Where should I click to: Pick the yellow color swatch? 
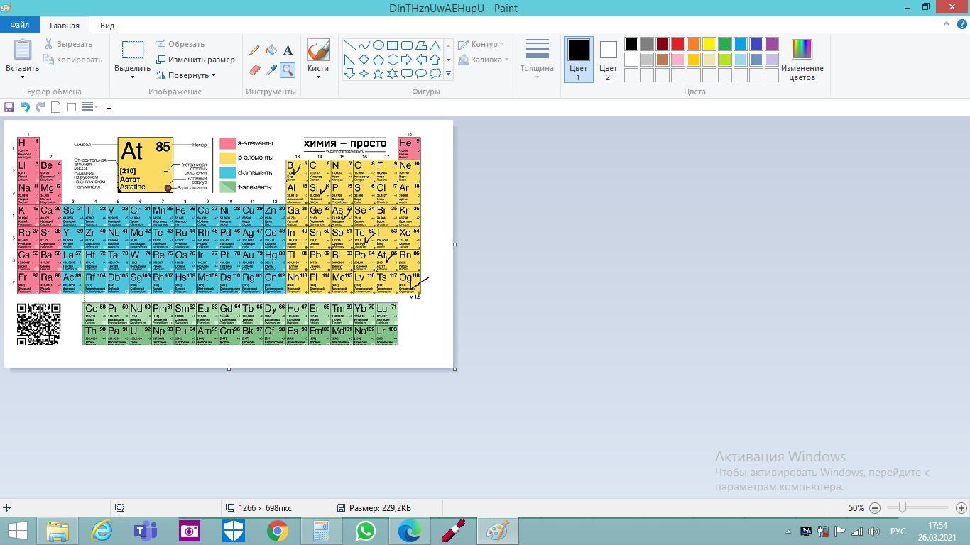pos(709,44)
